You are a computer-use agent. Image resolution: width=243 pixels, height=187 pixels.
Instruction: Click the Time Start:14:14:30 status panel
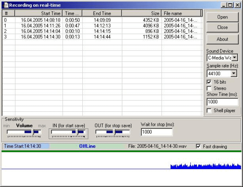tap(26, 146)
